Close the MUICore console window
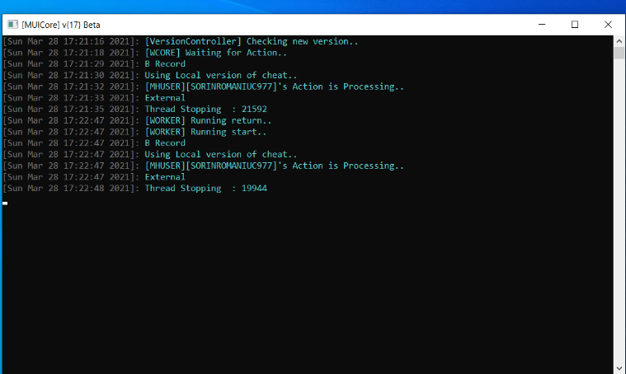The height and width of the screenshot is (374, 626). coord(608,25)
